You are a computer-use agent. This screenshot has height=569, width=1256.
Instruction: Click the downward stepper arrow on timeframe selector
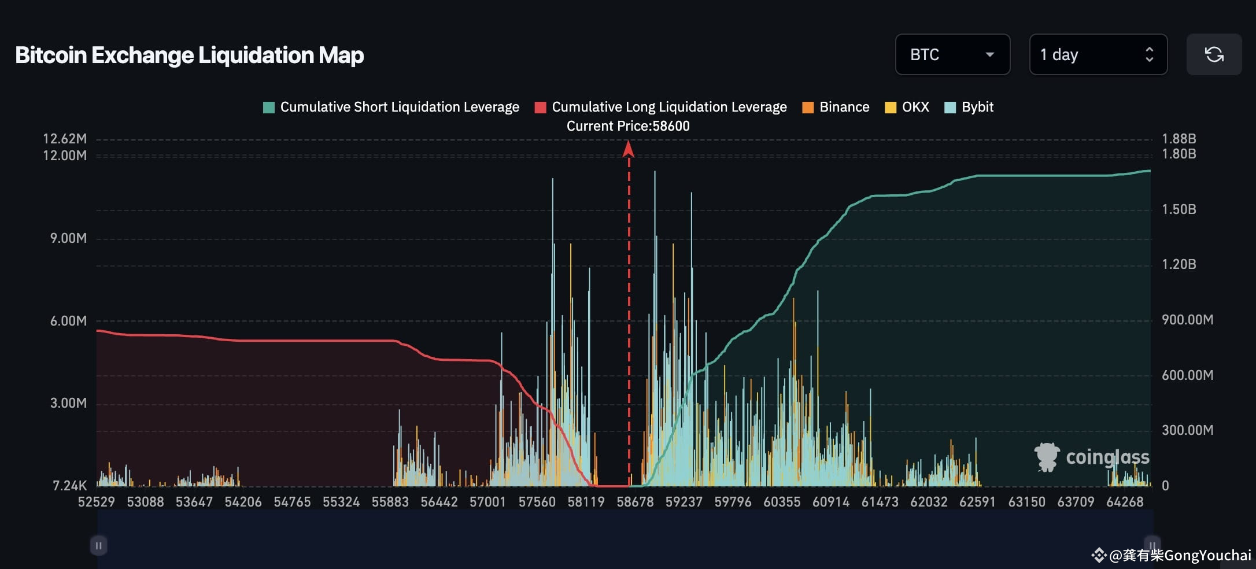pyautogui.click(x=1150, y=61)
